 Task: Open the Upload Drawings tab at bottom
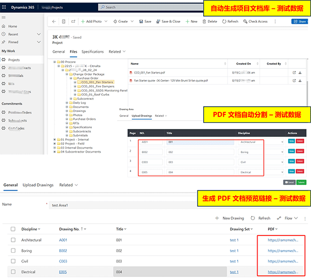tap(38, 185)
